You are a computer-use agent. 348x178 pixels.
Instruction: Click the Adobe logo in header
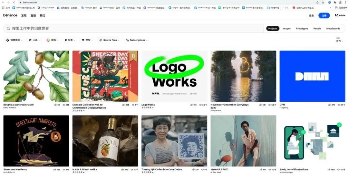point(341,15)
